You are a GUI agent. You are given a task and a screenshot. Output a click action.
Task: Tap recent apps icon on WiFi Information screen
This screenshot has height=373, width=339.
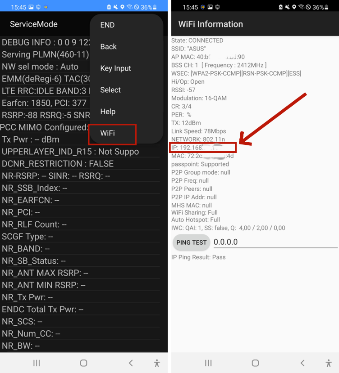208,363
